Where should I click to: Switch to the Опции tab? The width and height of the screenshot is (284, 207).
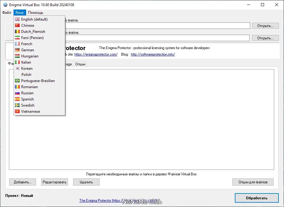(x=80, y=64)
